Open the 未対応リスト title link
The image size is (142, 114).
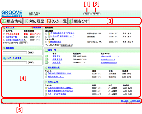(53, 82)
